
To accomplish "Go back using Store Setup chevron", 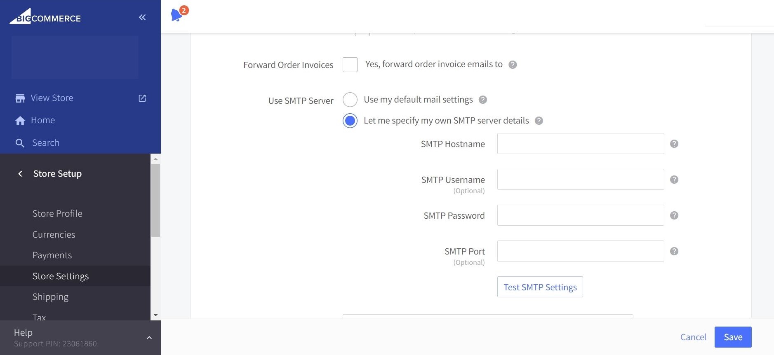I will pyautogui.click(x=20, y=174).
